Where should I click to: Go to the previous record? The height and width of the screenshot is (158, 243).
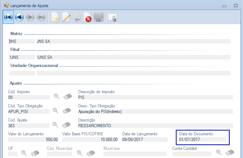pyautogui.click(x=19, y=17)
